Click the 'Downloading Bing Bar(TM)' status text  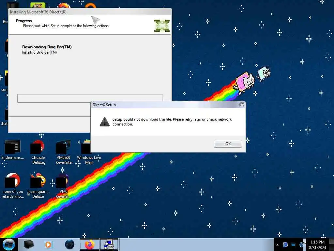pyautogui.click(x=47, y=47)
